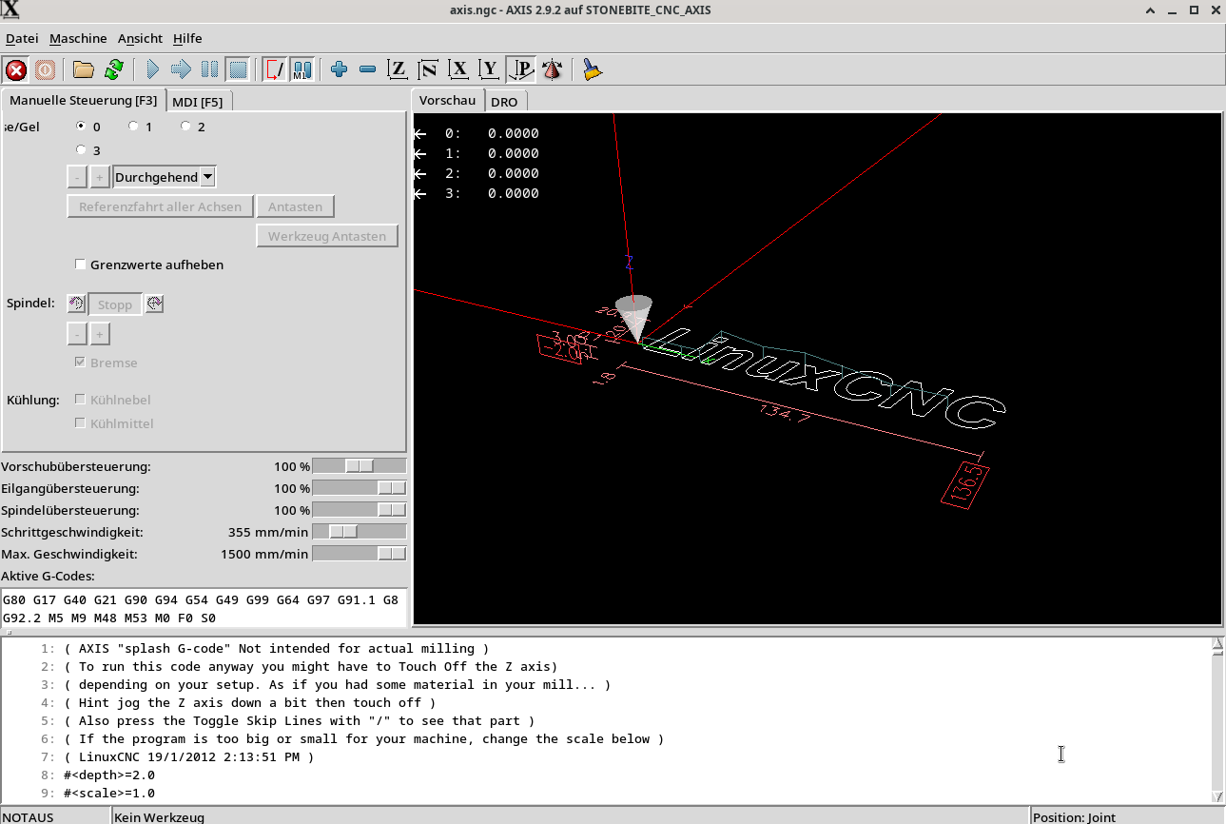Select G-code line 7 LinuxCNC date comment

pyautogui.click(x=188, y=757)
